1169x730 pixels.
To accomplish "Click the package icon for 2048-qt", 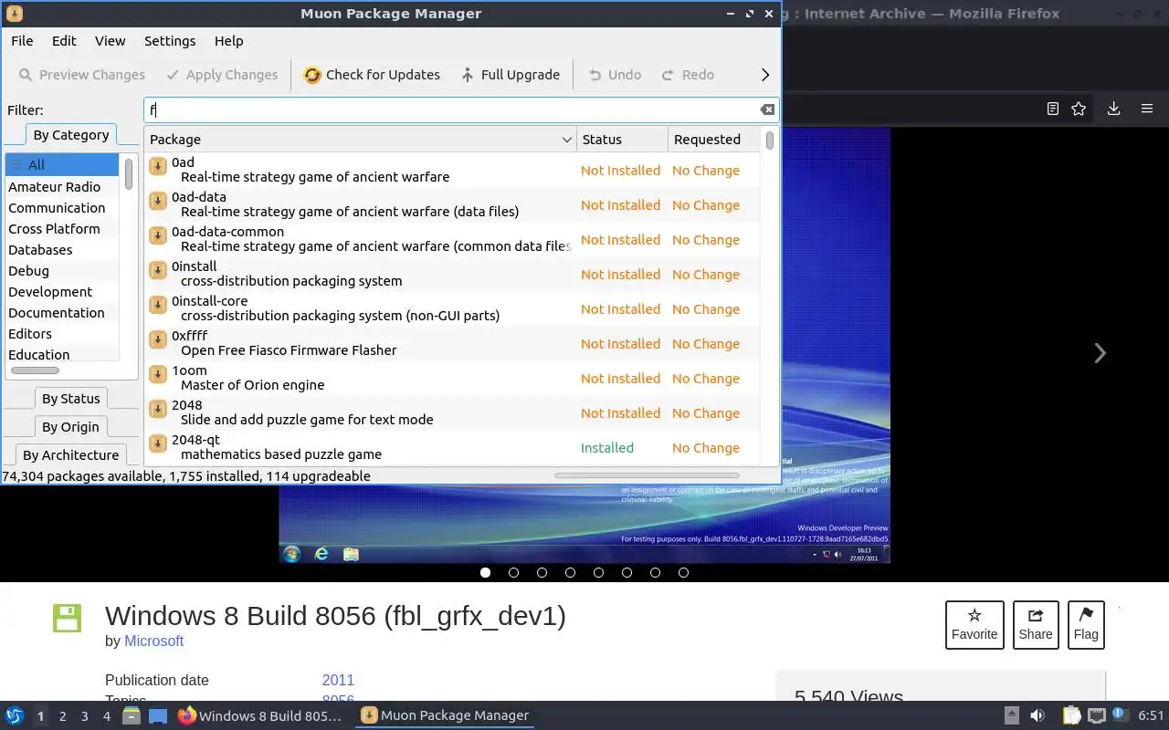I will [157, 443].
